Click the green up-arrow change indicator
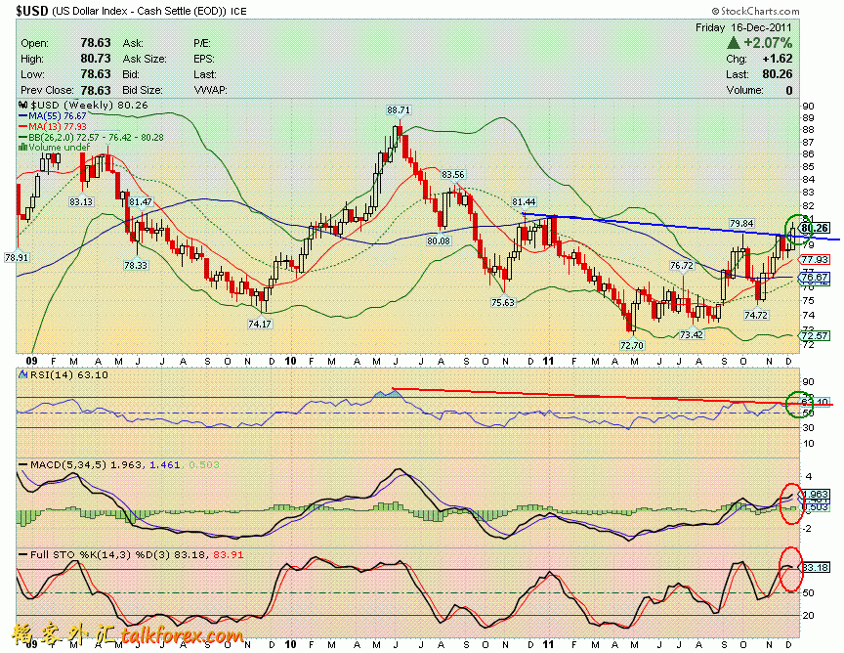Viewport: 844px width, 653px height. pyautogui.click(x=733, y=43)
